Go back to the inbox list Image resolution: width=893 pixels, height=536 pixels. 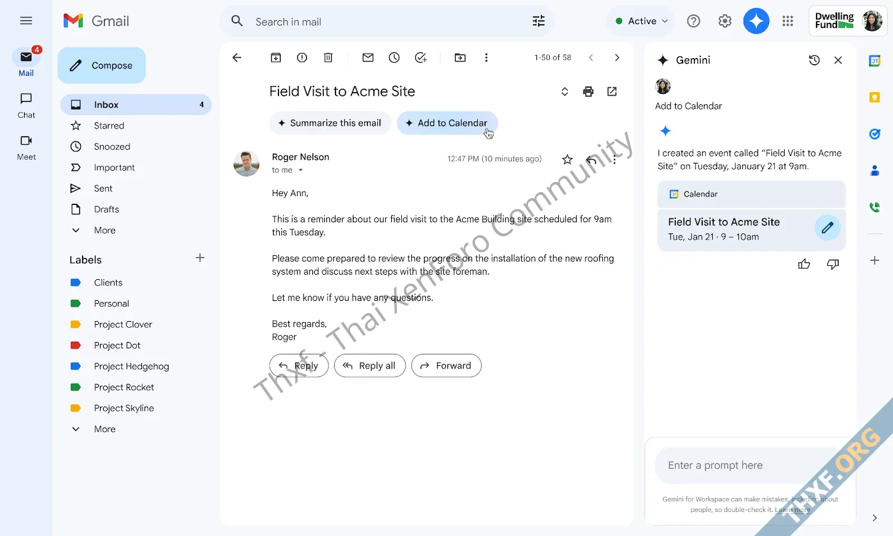tap(237, 58)
